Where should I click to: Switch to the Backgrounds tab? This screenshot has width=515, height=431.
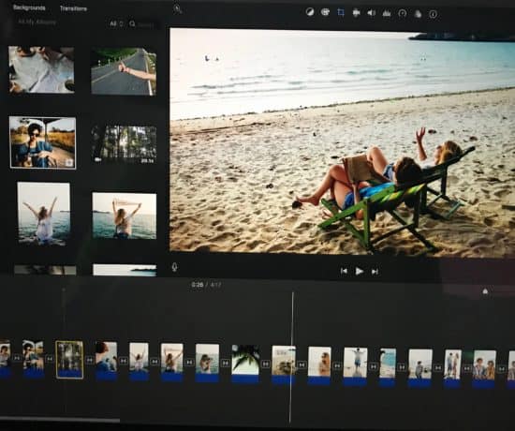[x=29, y=7]
